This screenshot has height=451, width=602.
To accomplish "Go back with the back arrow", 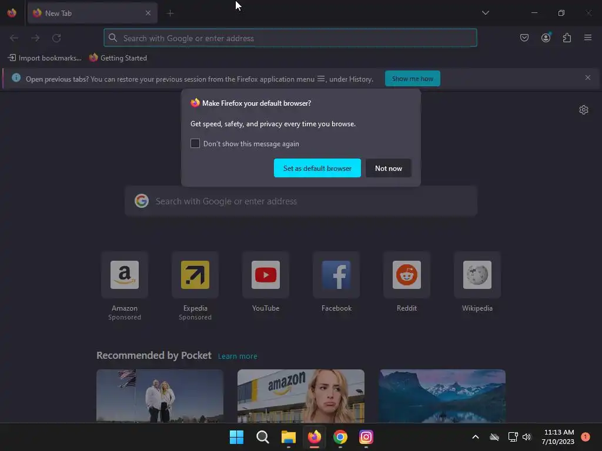I will coord(14,38).
